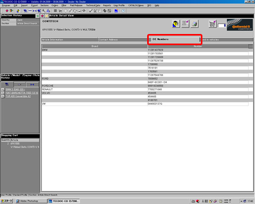Open the Contact Address tab
Screen dimensions: 255x204
click(123, 40)
